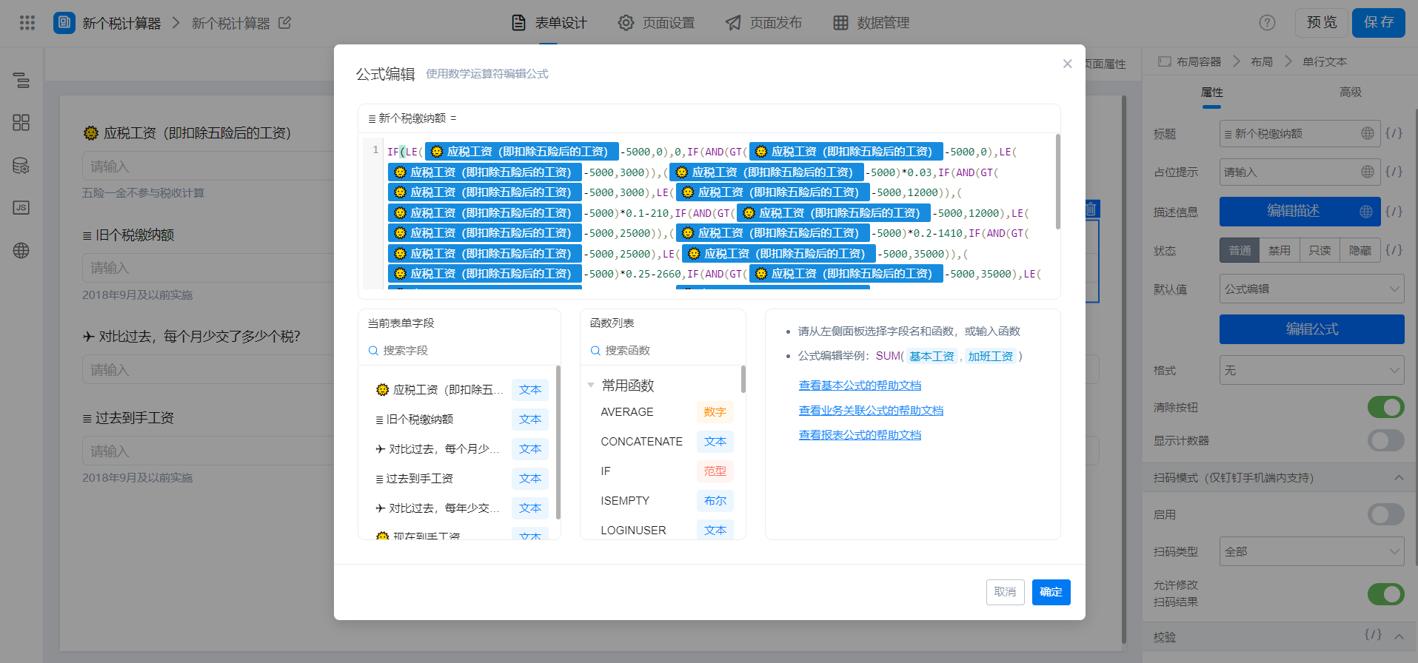Click the trash delete icon on canvas

point(1091,209)
